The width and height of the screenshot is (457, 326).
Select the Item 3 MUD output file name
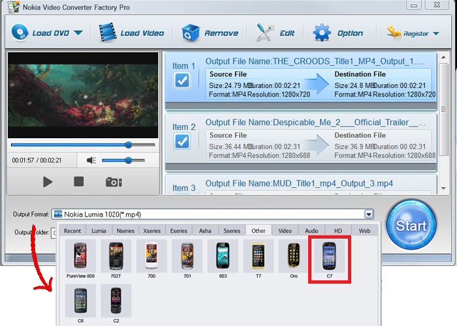[x=299, y=184]
